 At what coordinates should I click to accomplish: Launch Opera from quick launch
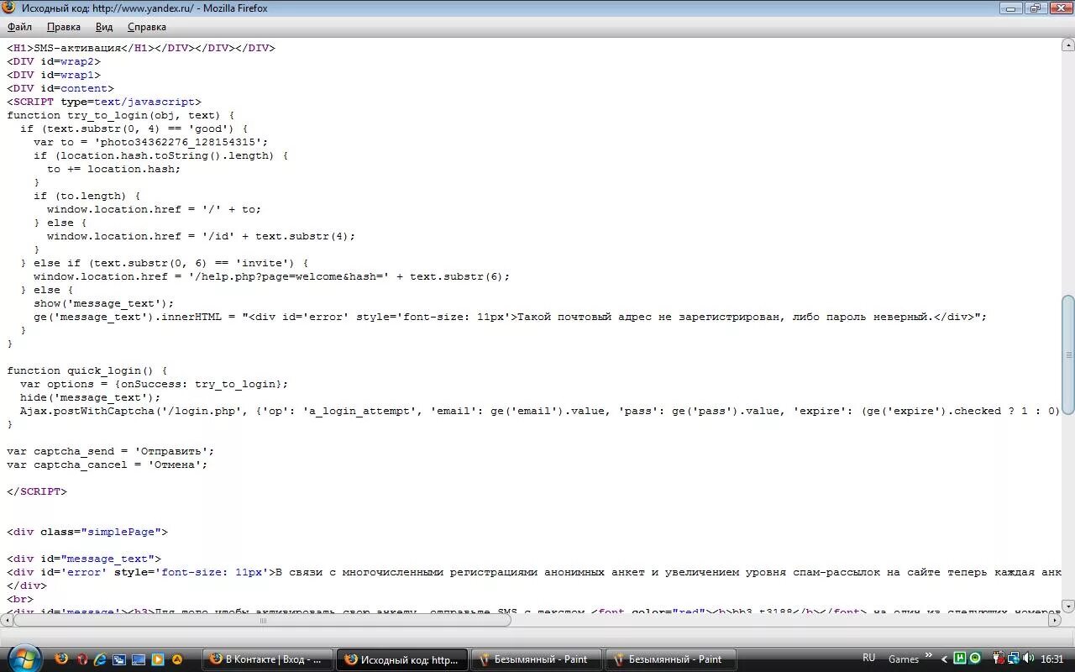(81, 659)
